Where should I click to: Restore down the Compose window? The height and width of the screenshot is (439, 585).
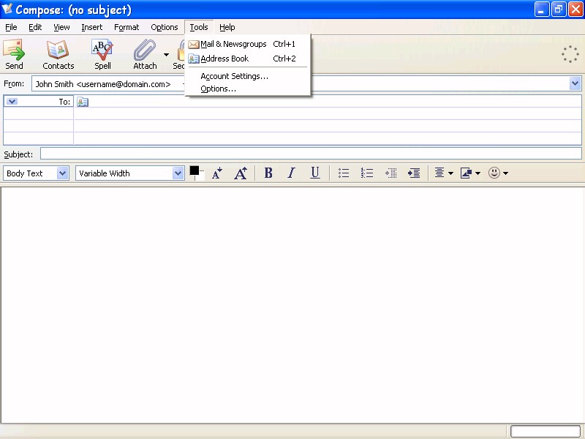[x=559, y=10]
